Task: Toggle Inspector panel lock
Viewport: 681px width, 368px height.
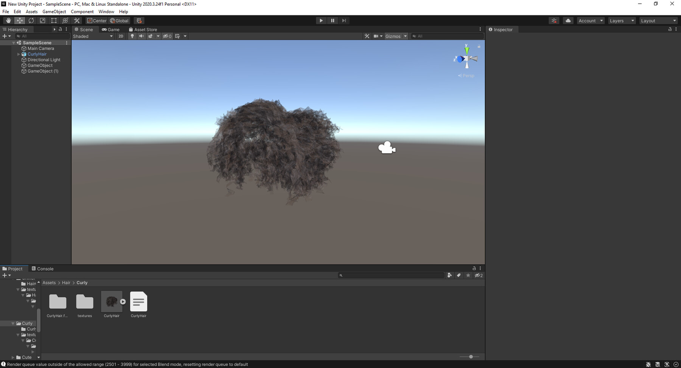Action: 670,29
